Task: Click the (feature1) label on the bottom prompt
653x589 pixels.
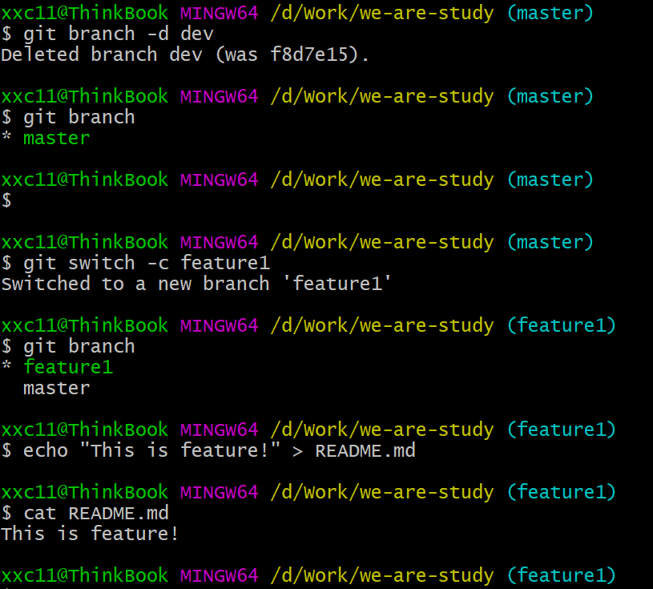Action: coord(561,575)
